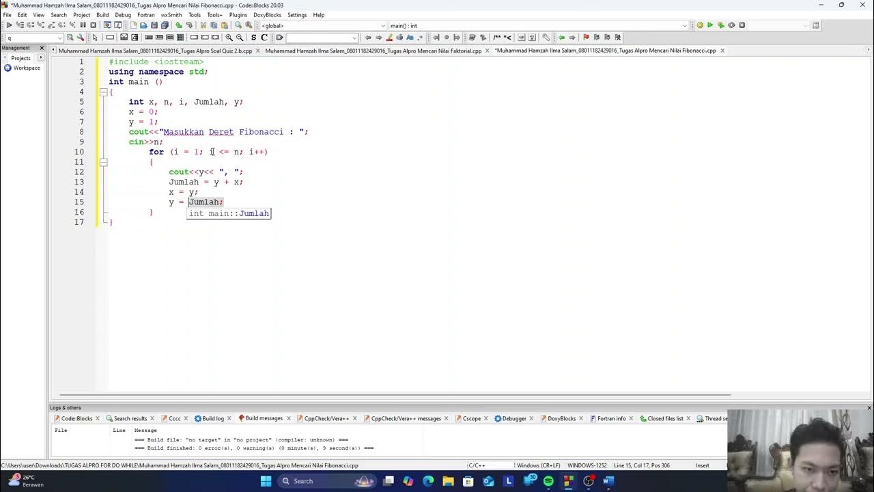The image size is (874, 492).
Task: Click the Cut scissors icon
Action: point(203,25)
